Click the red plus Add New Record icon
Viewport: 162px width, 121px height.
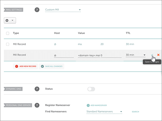[x=17, y=66]
